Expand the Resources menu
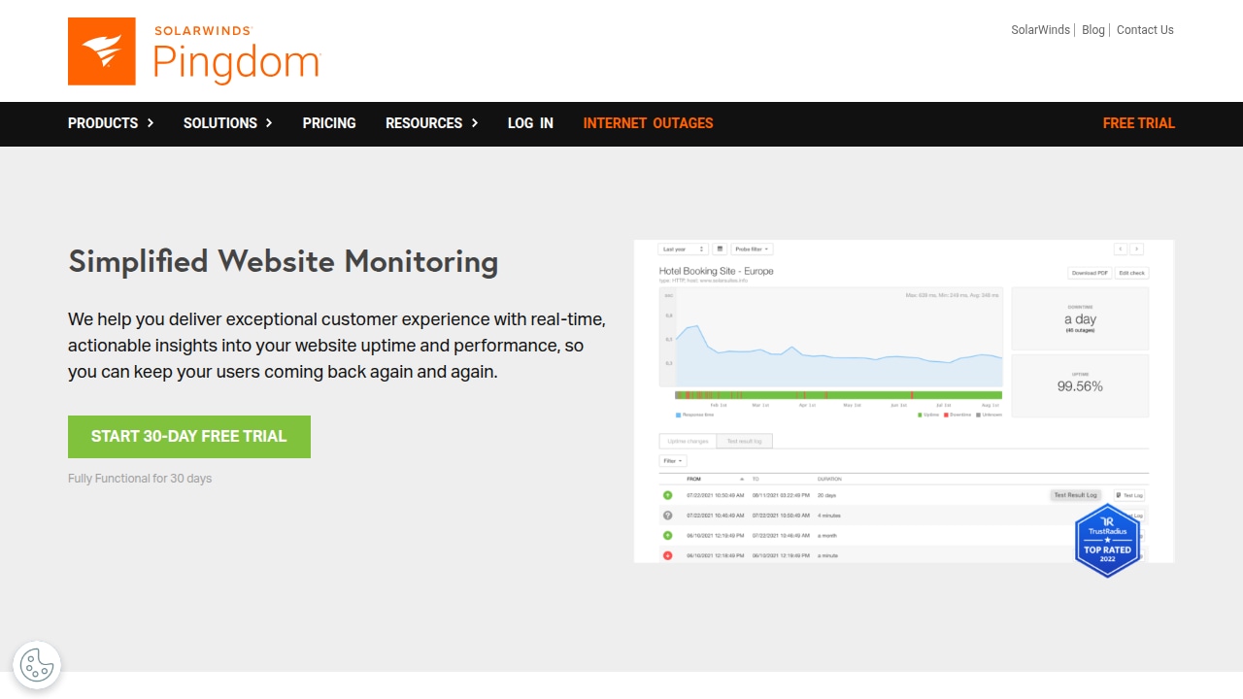The height and width of the screenshot is (699, 1243). click(432, 123)
